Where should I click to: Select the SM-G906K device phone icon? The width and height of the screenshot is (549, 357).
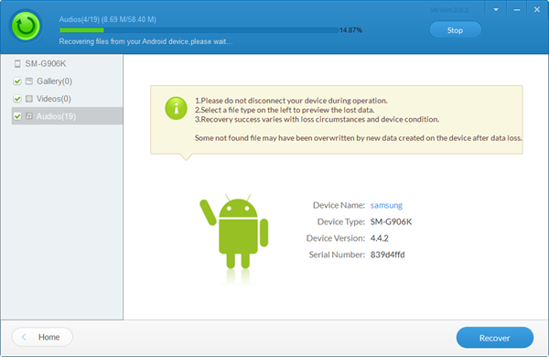(x=17, y=64)
